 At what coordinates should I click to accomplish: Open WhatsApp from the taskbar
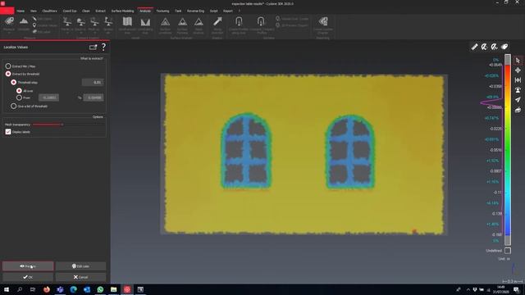100,289
